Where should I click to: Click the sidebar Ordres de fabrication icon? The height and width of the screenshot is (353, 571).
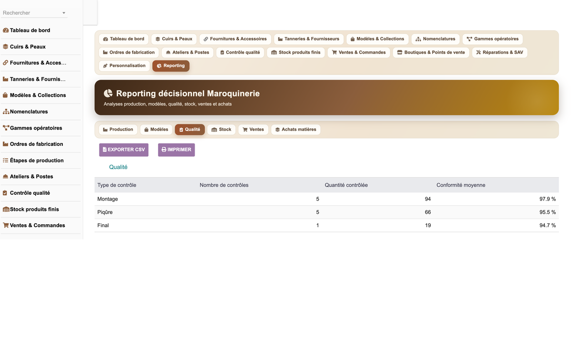tap(6, 144)
